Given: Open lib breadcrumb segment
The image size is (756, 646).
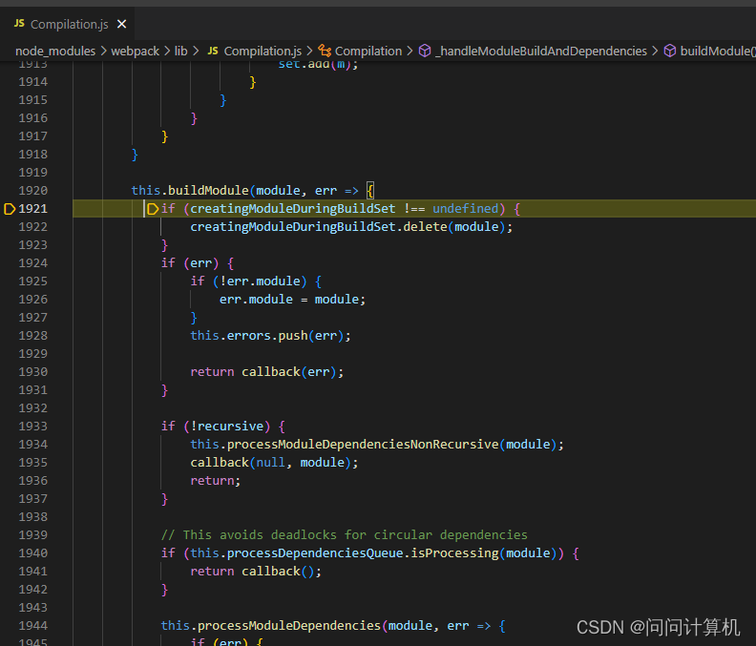Looking at the screenshot, I should click(180, 52).
